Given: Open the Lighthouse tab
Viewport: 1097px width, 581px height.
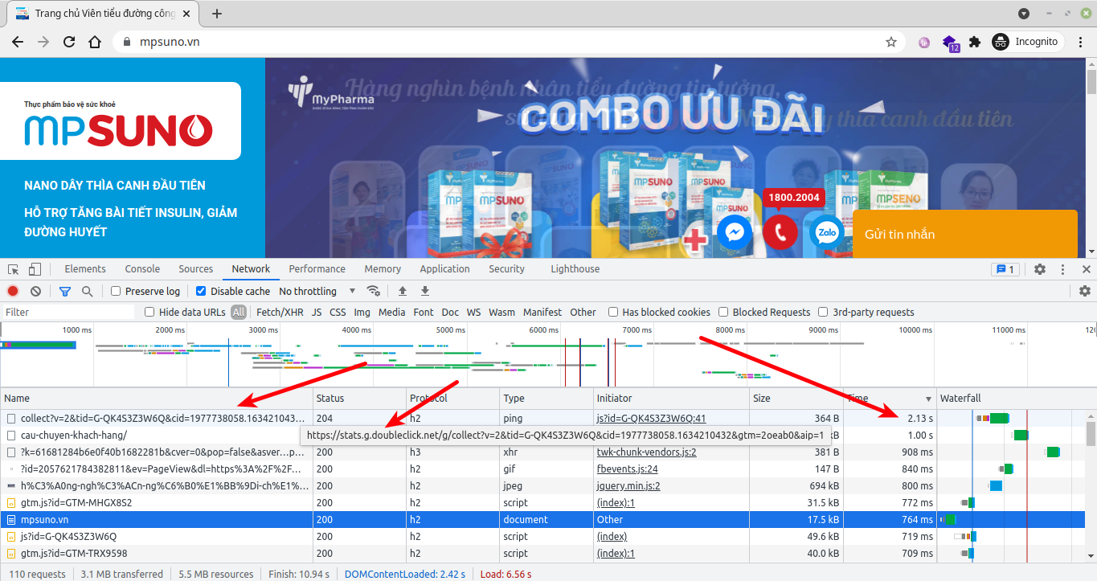Looking at the screenshot, I should coord(575,269).
